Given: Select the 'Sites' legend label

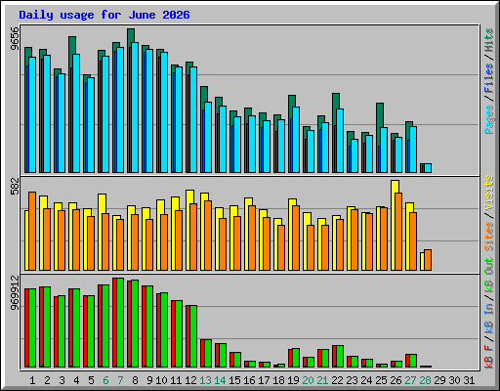Looking at the screenshot, I should [x=489, y=237].
